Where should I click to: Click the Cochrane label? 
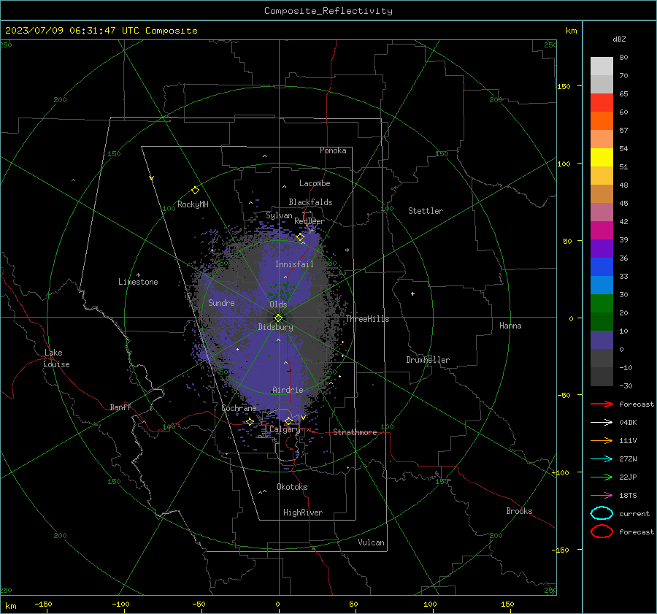coord(239,408)
